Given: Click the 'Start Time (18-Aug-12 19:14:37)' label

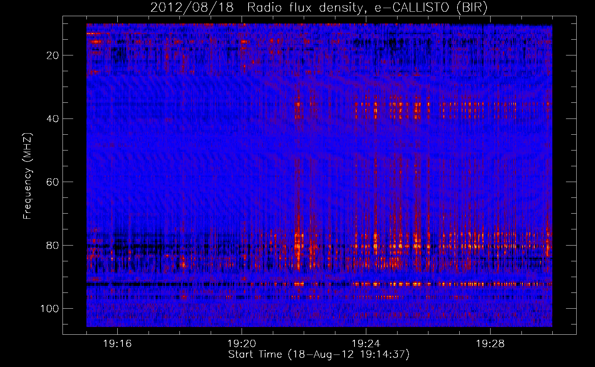Looking at the screenshot, I should [319, 355].
